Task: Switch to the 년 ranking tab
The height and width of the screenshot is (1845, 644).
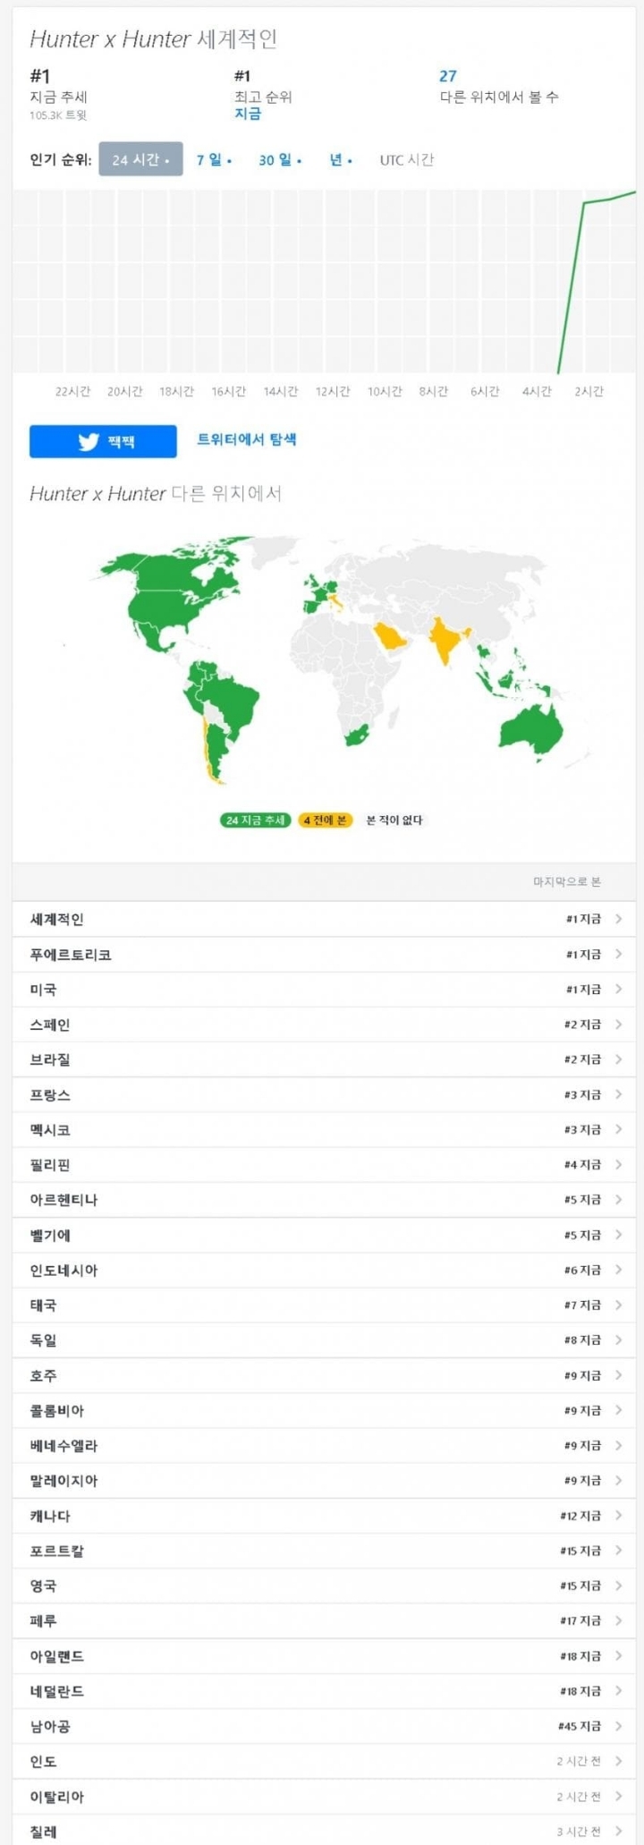Action: [x=341, y=160]
